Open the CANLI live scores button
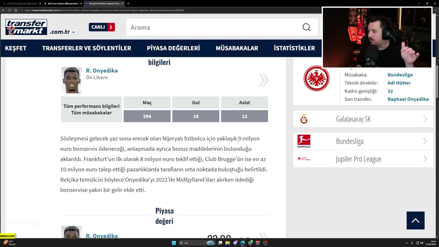 [x=102, y=27]
